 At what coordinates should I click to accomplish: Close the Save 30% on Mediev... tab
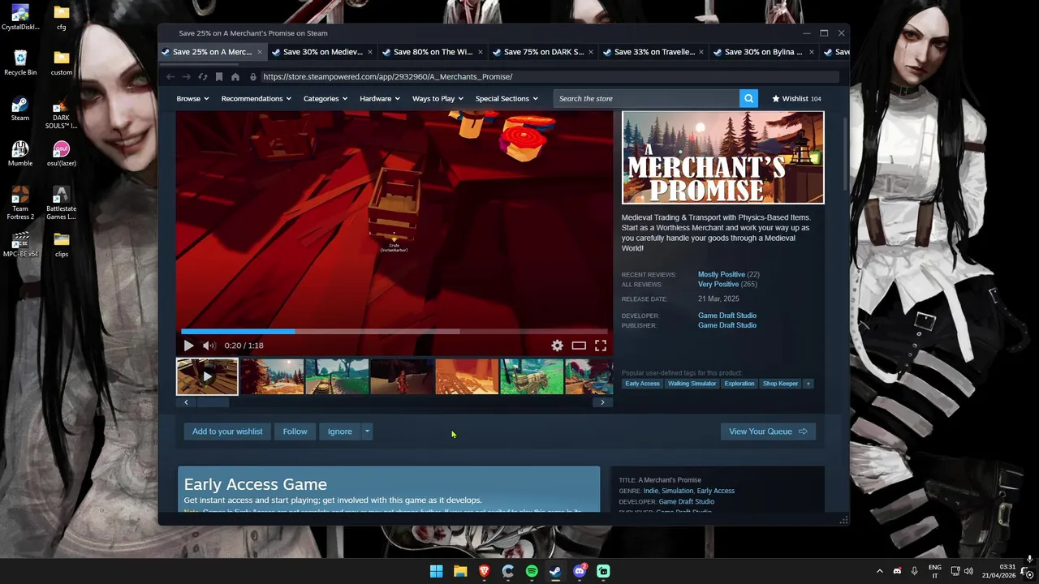coord(370,52)
